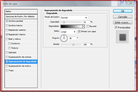Enable the Satinado checkbox
138x92 pixels.
tap(7, 52)
